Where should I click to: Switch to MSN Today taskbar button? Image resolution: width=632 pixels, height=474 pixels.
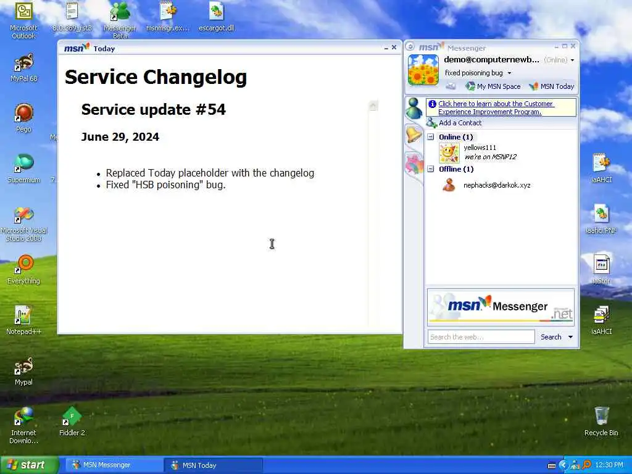(x=213, y=465)
